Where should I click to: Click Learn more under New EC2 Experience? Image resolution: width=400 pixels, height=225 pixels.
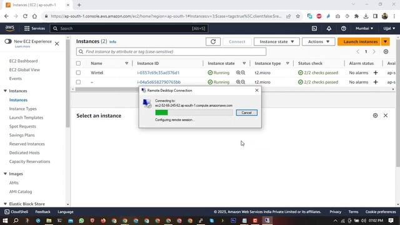point(22,46)
